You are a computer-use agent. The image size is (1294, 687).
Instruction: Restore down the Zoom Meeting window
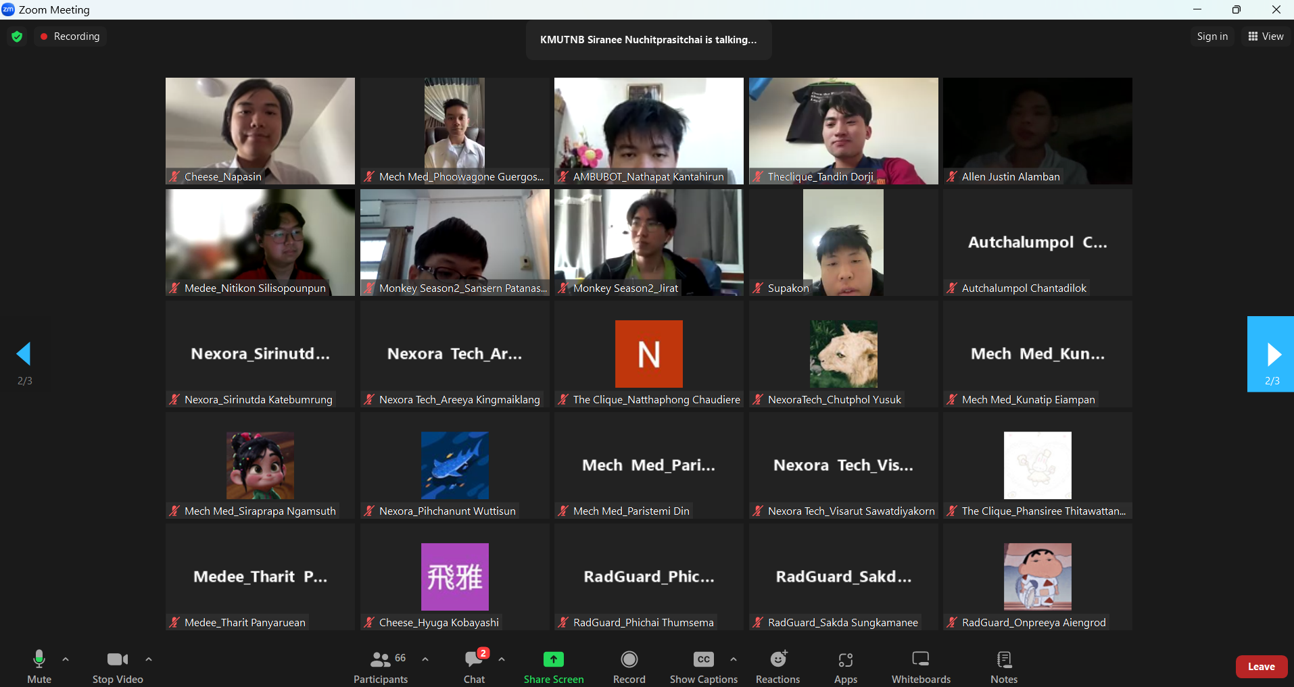pyautogui.click(x=1237, y=9)
